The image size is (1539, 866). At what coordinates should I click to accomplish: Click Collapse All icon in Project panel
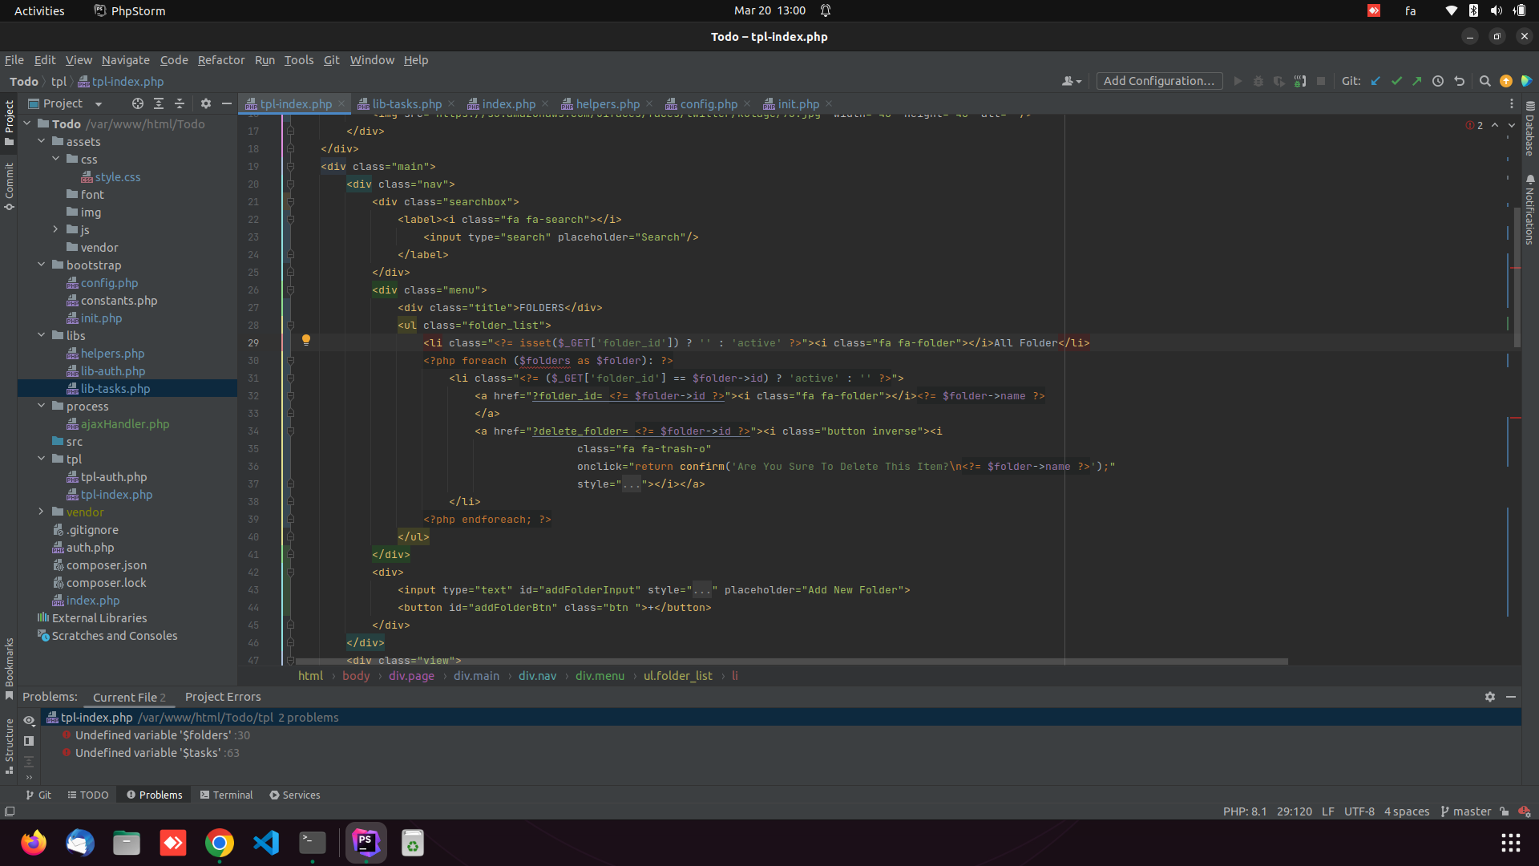tap(180, 103)
